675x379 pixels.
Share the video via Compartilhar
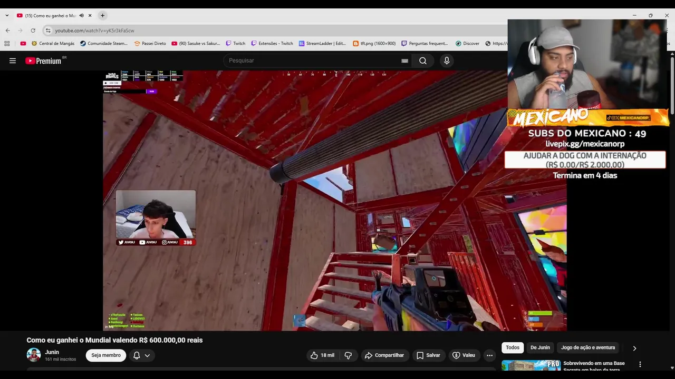coord(384,355)
